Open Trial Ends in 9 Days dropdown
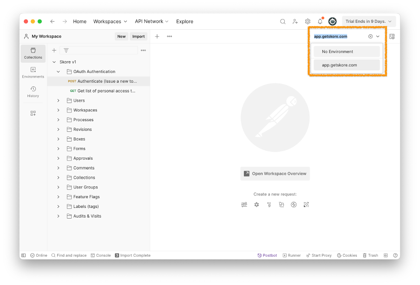 click(x=368, y=21)
